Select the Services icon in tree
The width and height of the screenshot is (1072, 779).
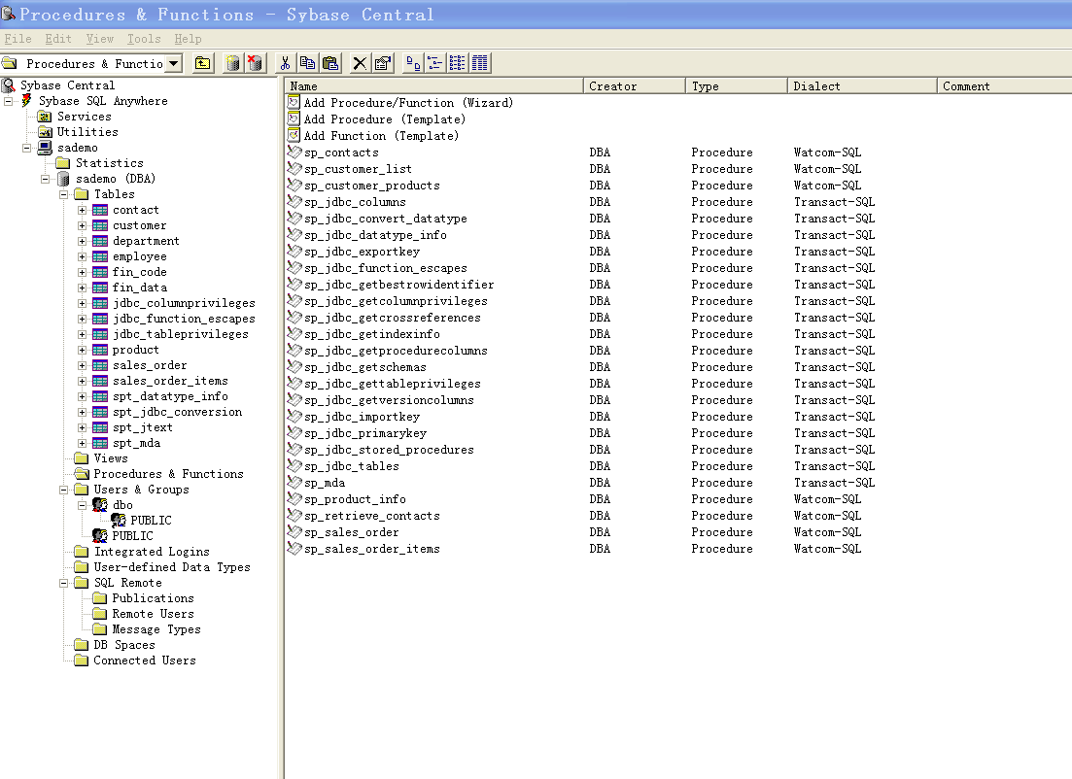coord(45,117)
